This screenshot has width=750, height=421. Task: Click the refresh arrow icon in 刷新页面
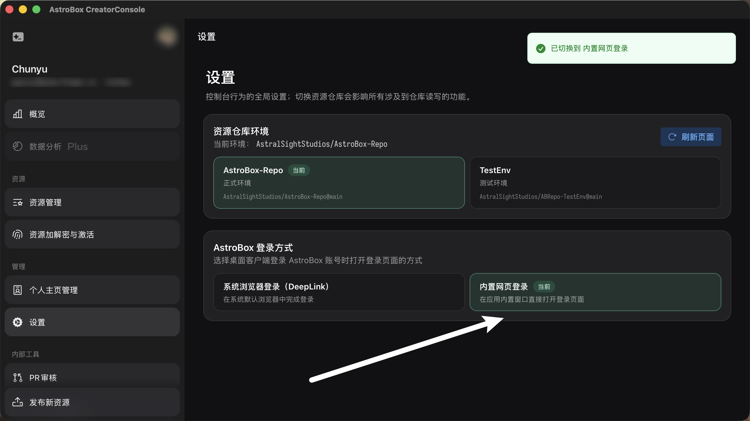tap(672, 137)
